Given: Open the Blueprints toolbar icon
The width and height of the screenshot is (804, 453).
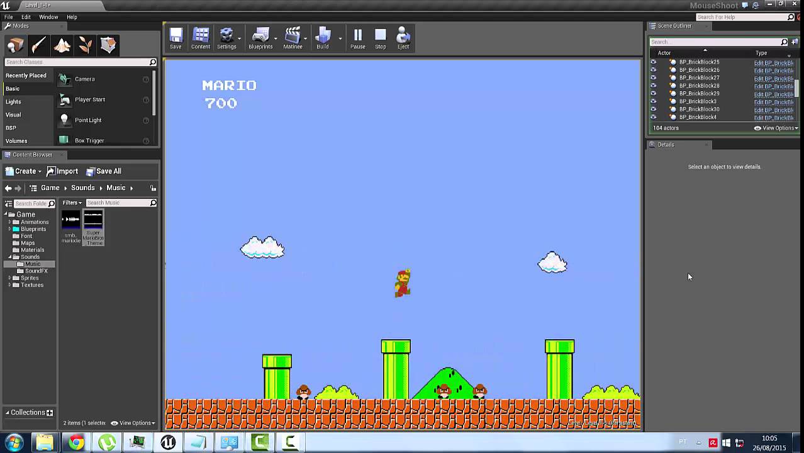Looking at the screenshot, I should coord(260,38).
